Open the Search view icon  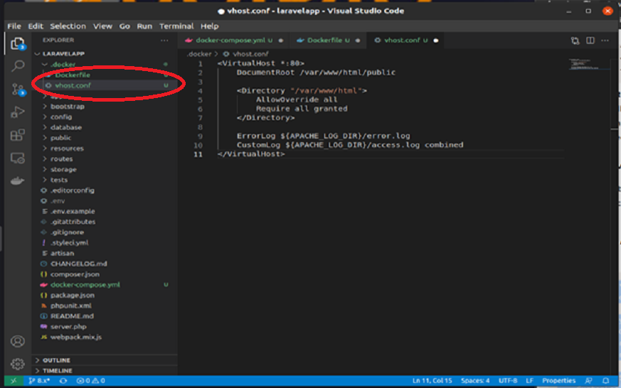tap(17, 65)
